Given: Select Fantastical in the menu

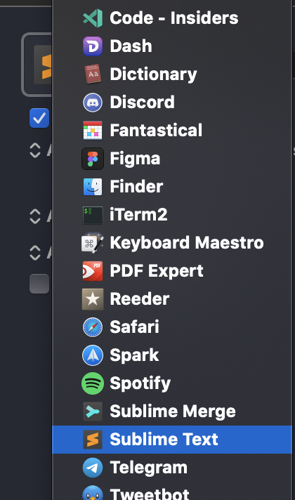Looking at the screenshot, I should (172, 131).
